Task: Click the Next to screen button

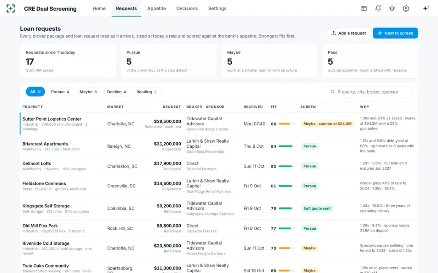Action: [x=395, y=33]
